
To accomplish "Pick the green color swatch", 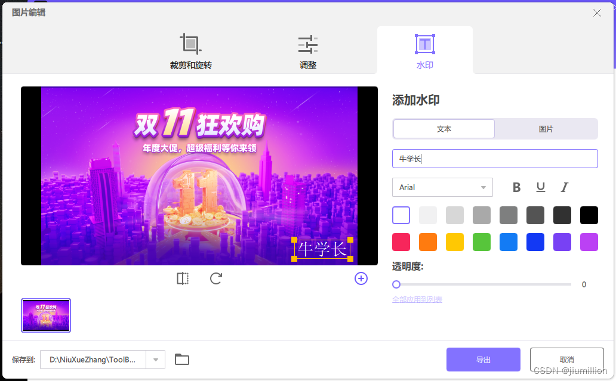I will click(x=482, y=242).
